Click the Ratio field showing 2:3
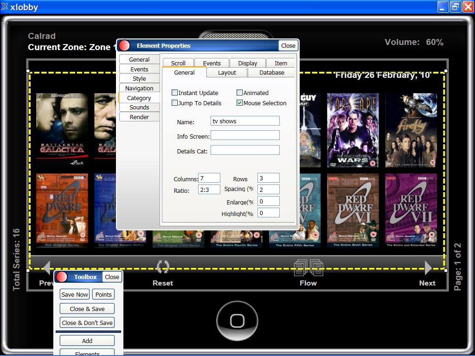The image size is (475, 356). click(209, 190)
